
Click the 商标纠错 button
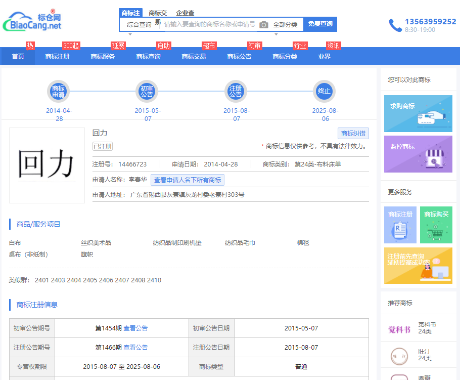(353, 133)
